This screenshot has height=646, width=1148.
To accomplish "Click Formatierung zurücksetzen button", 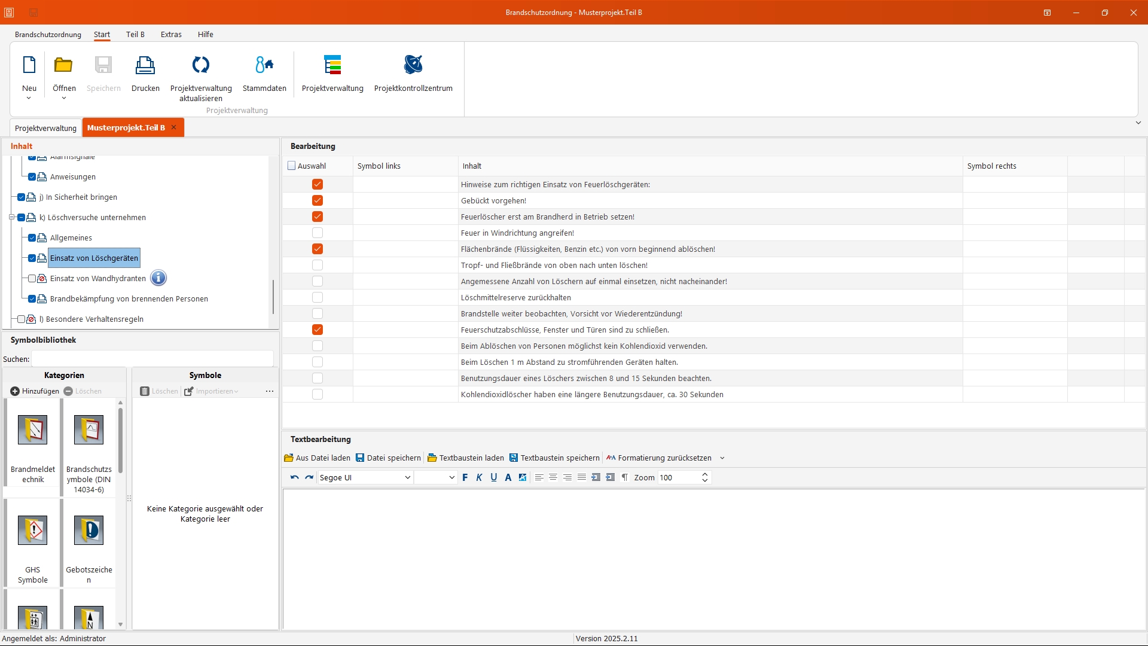I will pyautogui.click(x=659, y=458).
